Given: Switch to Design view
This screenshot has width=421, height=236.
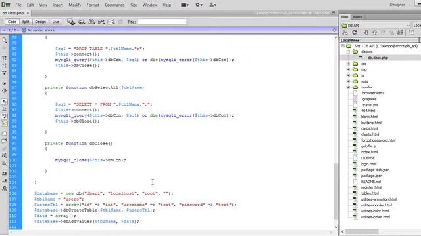Looking at the screenshot, I should click(40, 22).
